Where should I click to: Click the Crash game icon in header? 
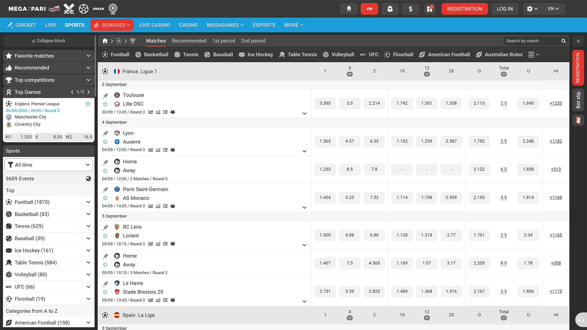pyautogui.click(x=98, y=9)
